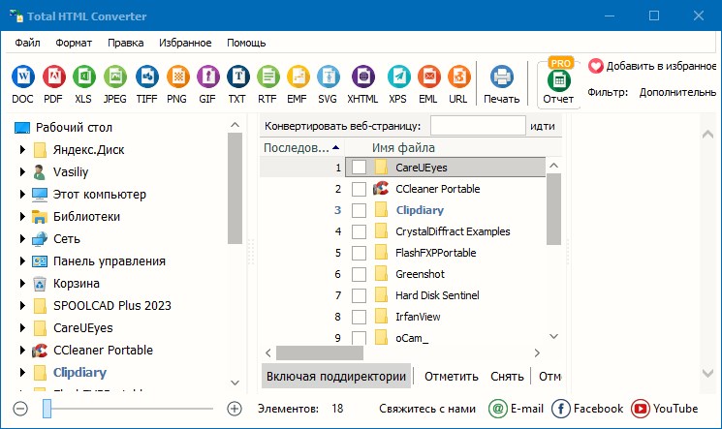Image resolution: width=722 pixels, height=429 pixels.
Task: Click the идти button
Action: point(543,126)
